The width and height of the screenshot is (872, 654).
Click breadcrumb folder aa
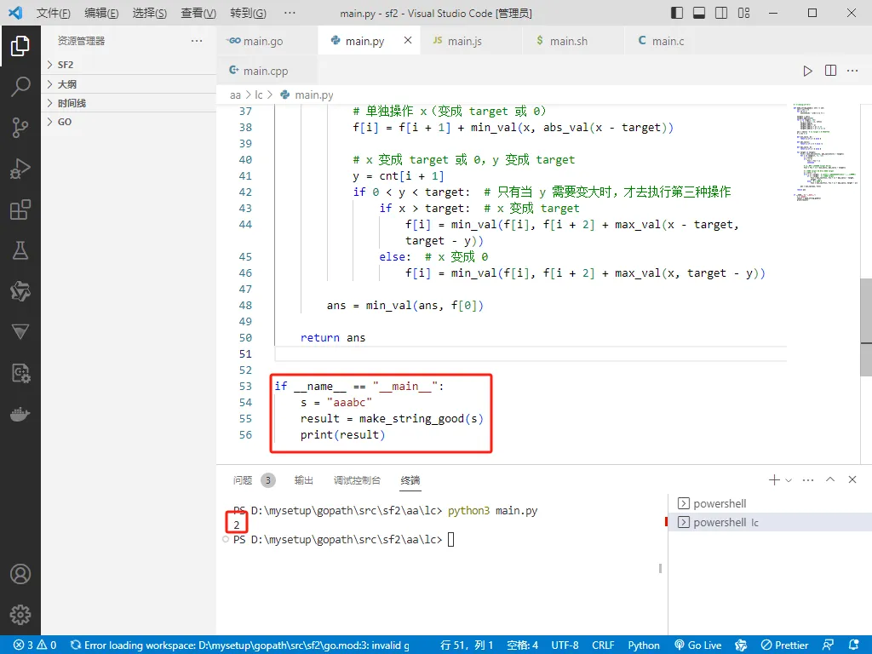(x=235, y=95)
